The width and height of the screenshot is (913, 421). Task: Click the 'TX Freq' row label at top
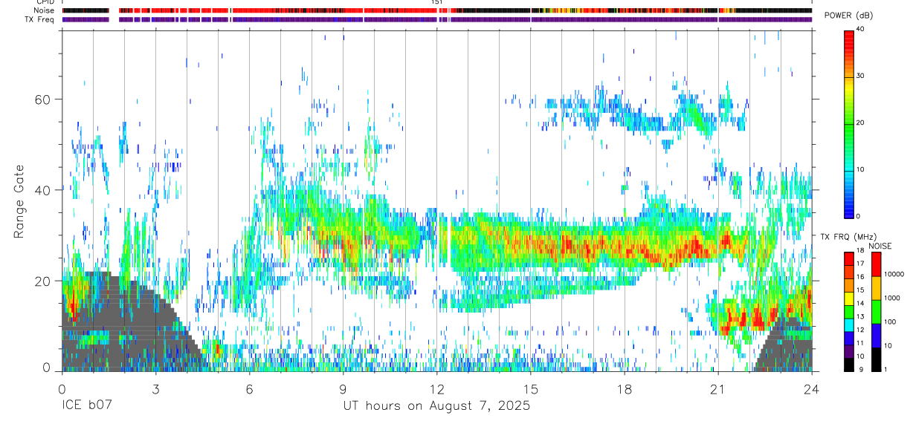(41, 19)
